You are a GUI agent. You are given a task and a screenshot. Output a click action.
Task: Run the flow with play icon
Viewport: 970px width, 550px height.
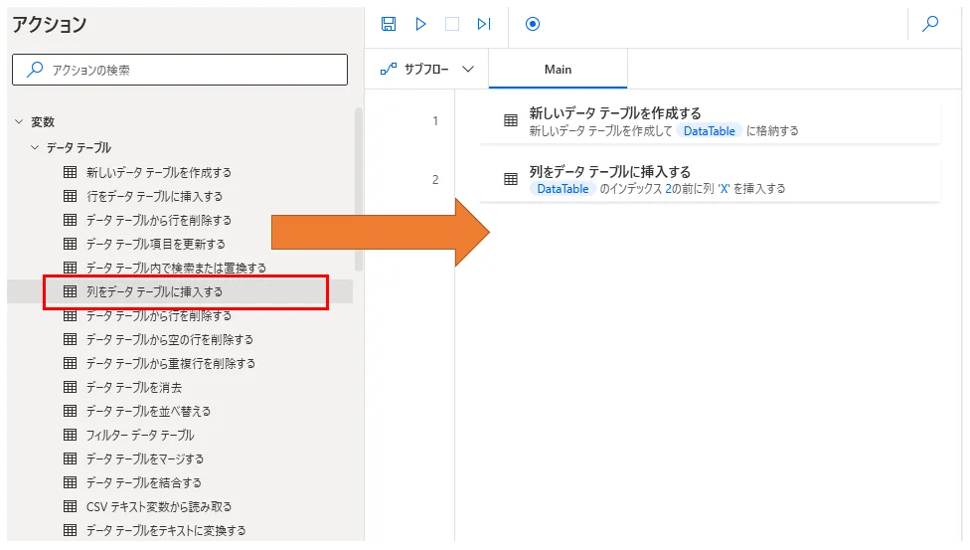pyautogui.click(x=420, y=24)
